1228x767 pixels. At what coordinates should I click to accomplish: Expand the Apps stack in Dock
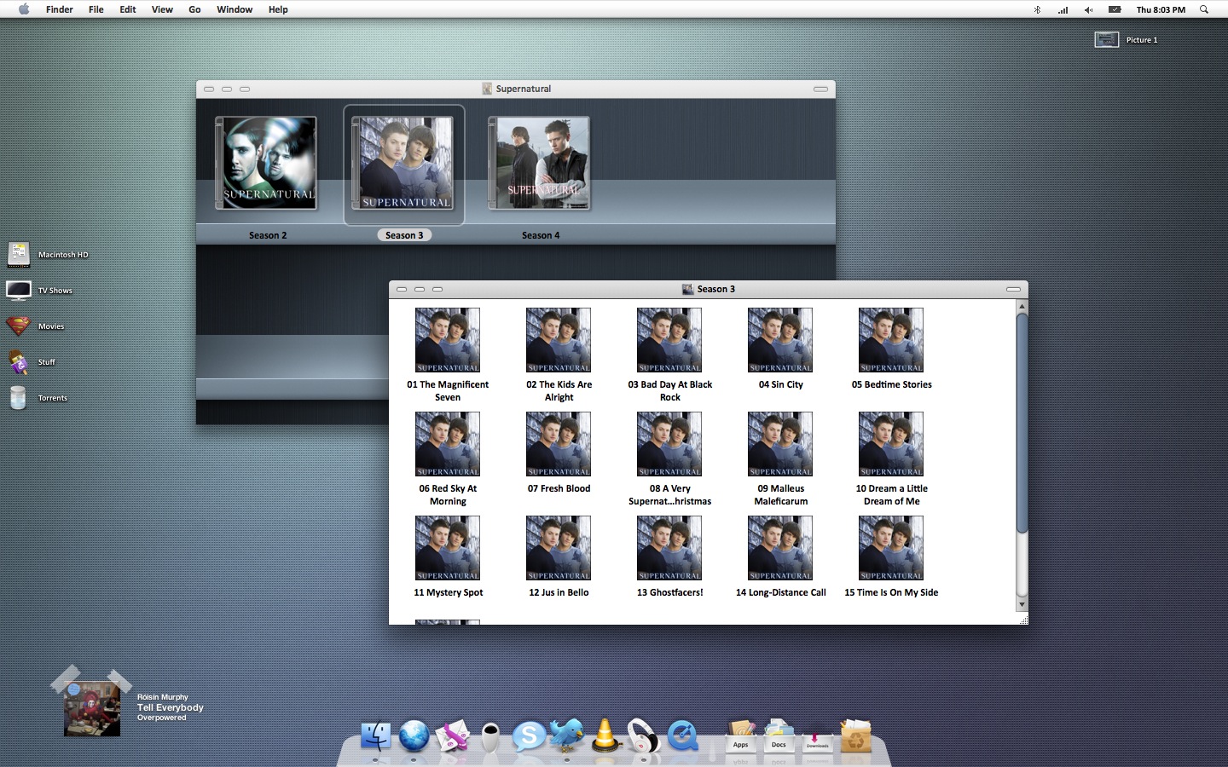click(x=740, y=735)
